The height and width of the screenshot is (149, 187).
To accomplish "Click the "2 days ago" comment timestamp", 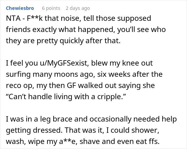I will pos(78,8).
